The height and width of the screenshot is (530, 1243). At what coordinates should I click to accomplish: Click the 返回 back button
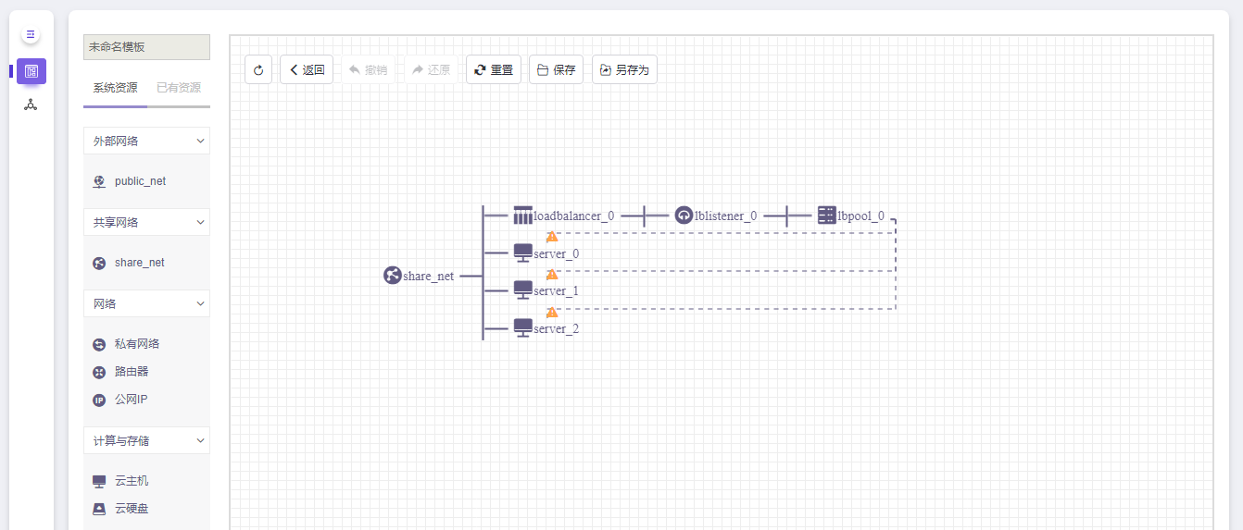pos(307,69)
